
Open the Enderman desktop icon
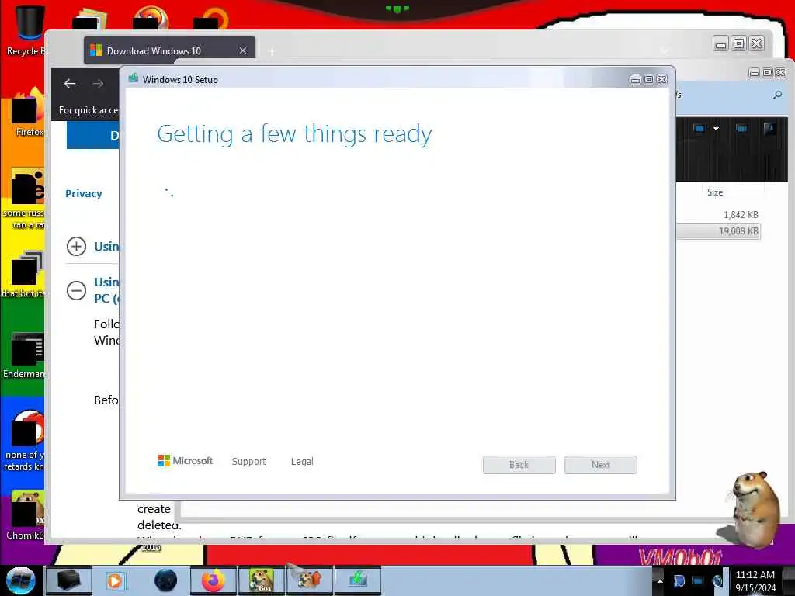(26, 355)
